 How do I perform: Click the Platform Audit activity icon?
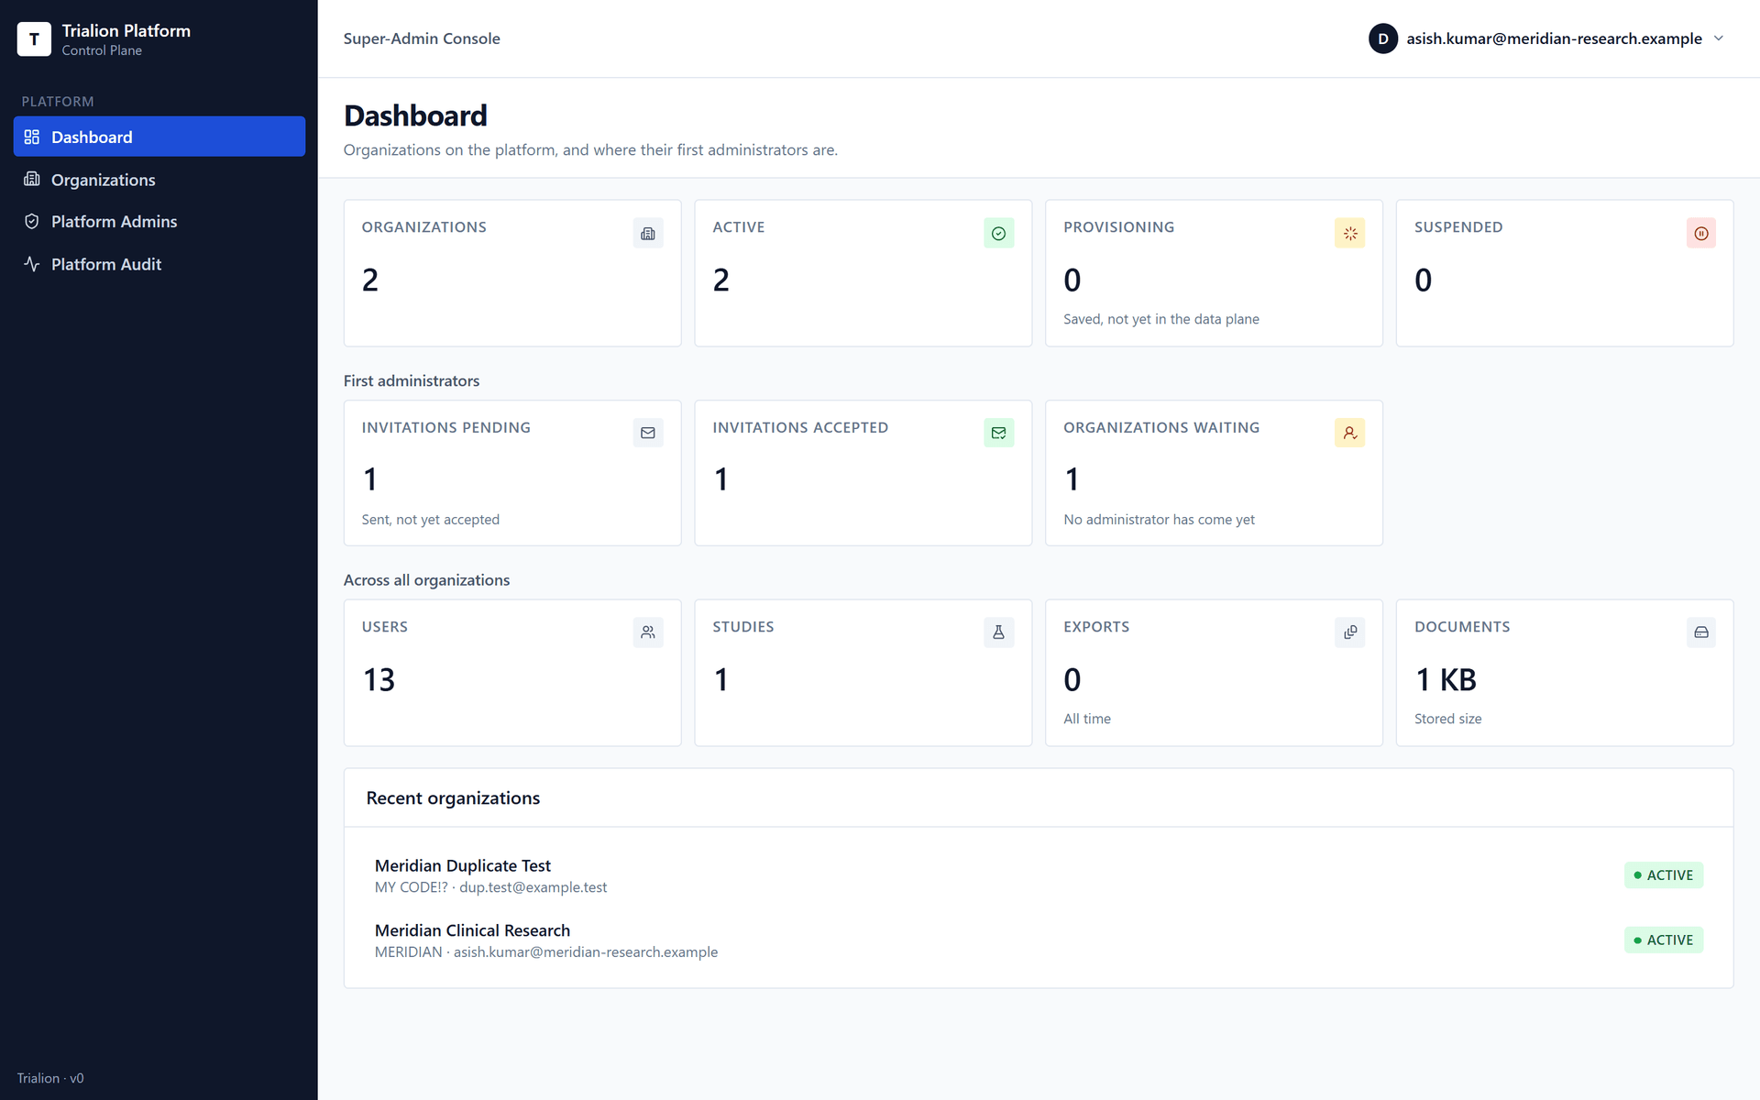[x=32, y=264]
